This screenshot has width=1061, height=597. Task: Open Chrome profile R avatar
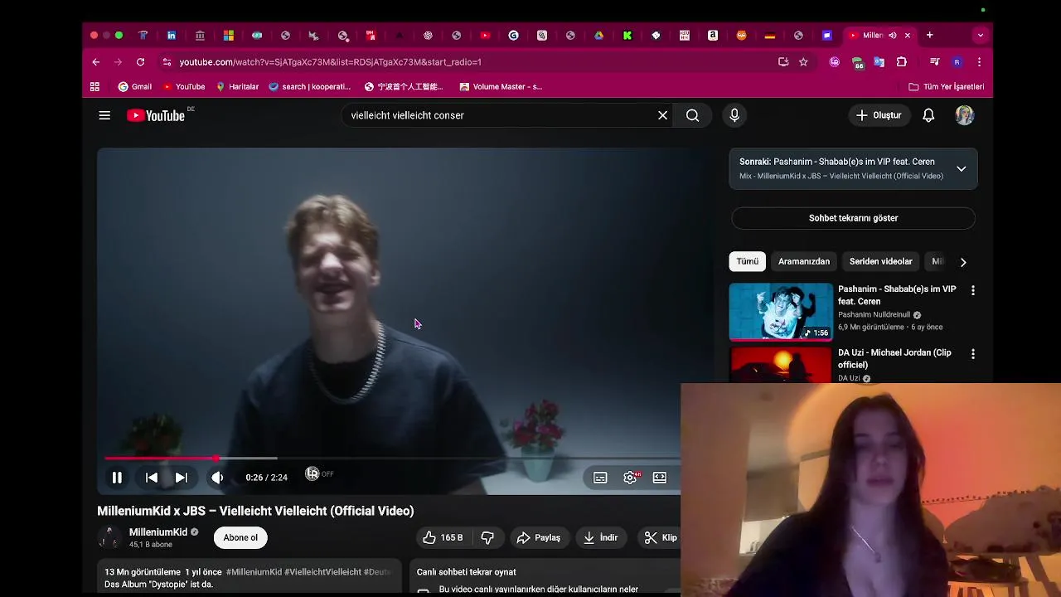[957, 62]
